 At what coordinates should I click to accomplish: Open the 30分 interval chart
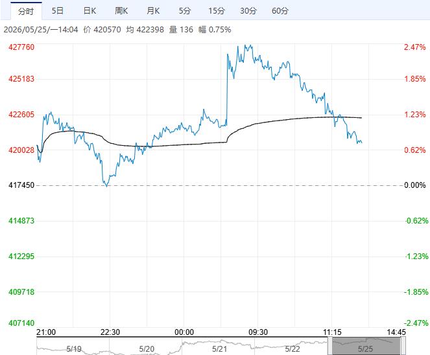tap(248, 11)
